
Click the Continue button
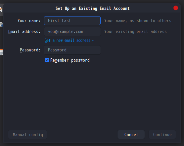162,134
